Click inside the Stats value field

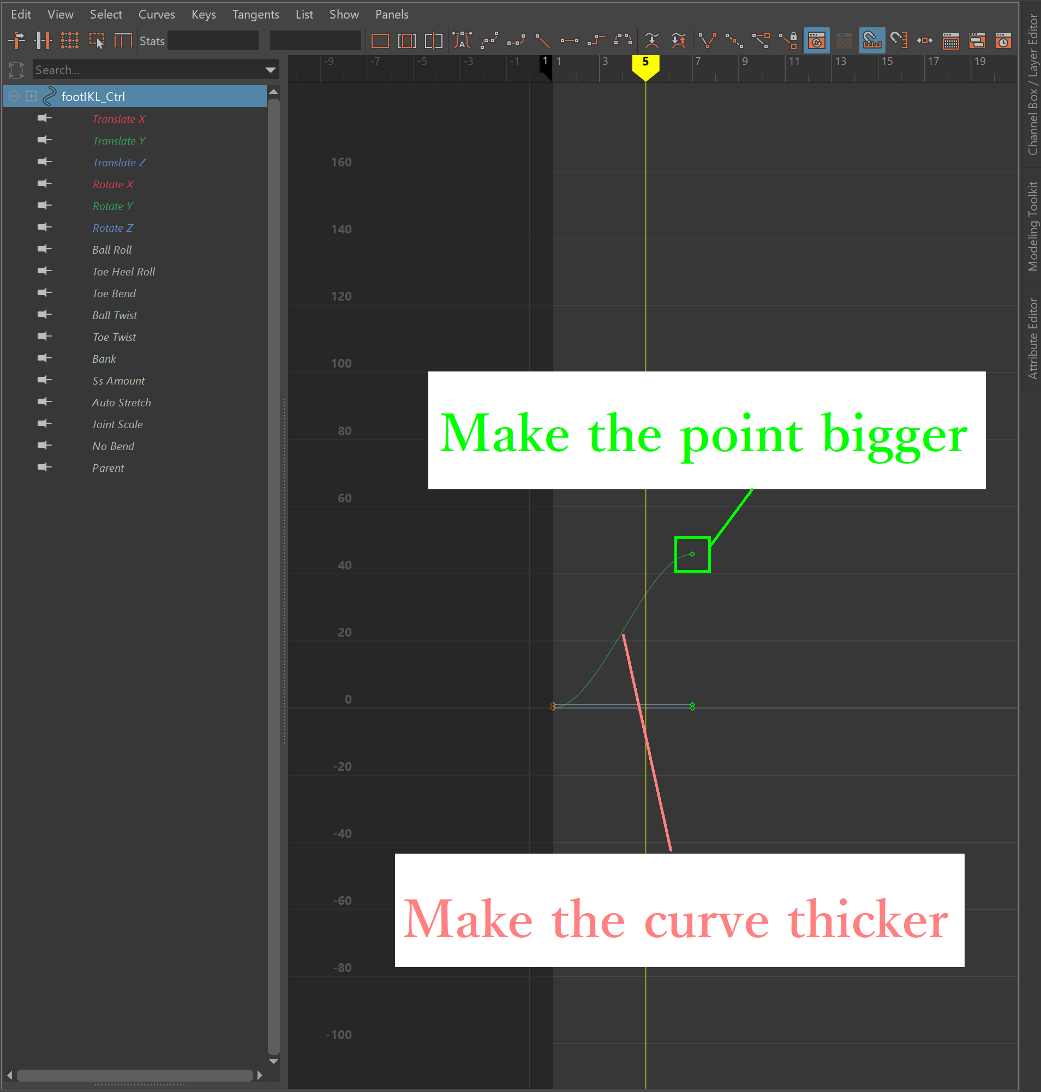(213, 40)
